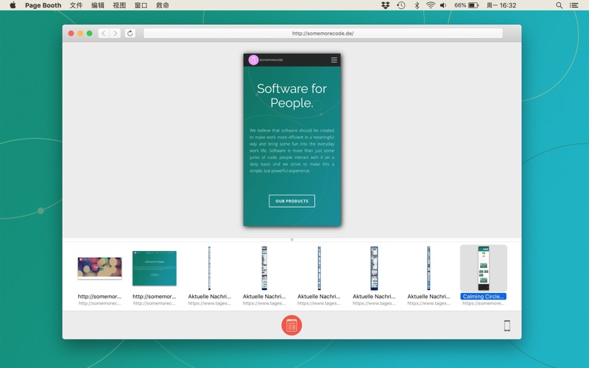Viewport: 589px width, 368px height.
Task: Click the small split handle dot below preview
Action: (292, 240)
